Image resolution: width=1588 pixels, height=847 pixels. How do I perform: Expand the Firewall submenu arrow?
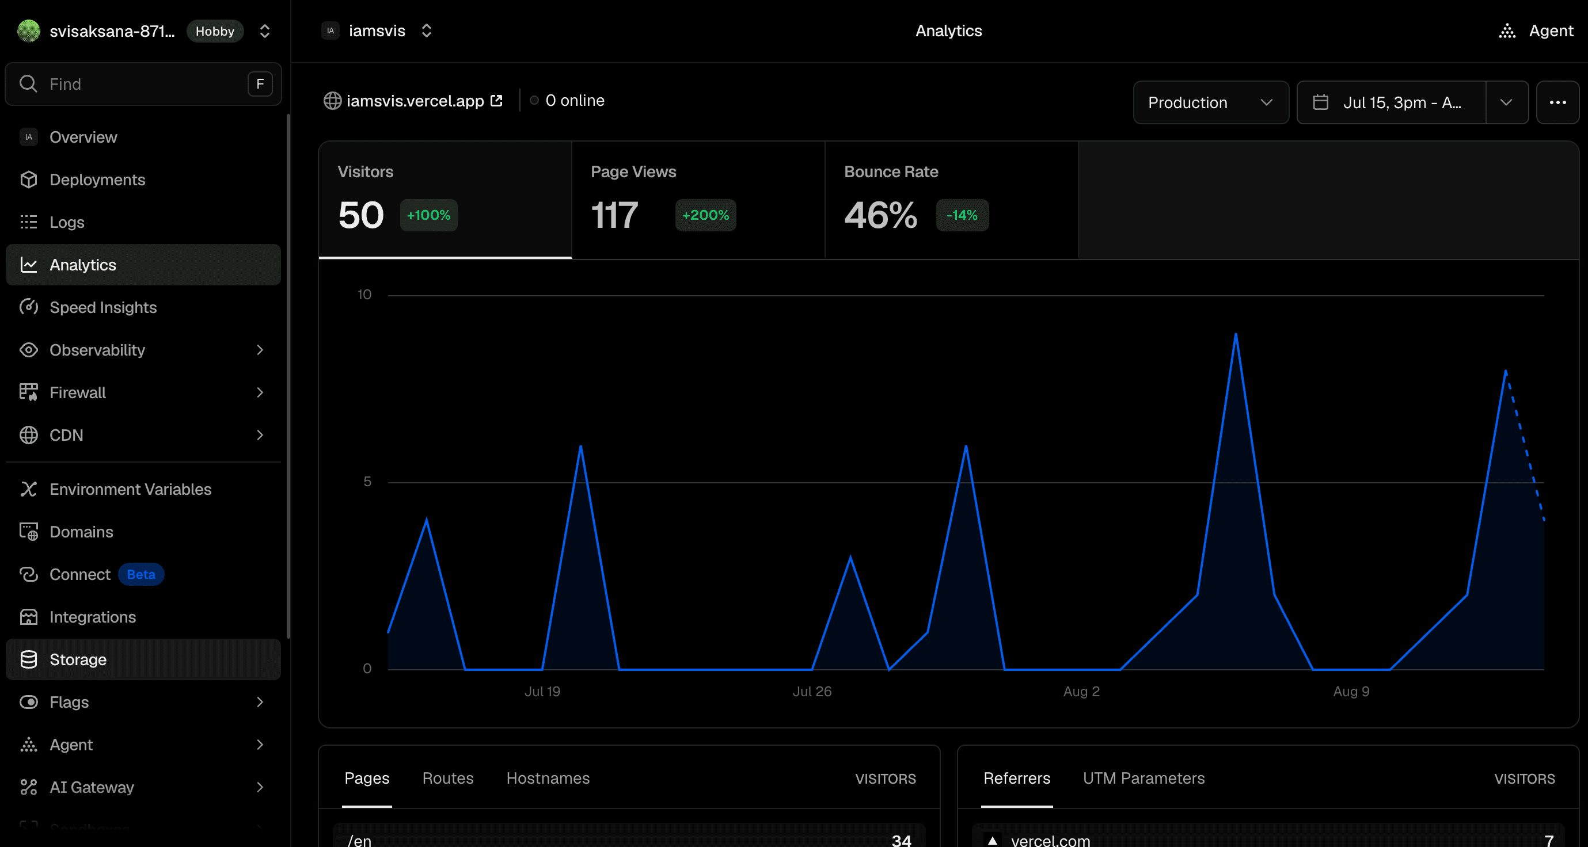click(260, 392)
